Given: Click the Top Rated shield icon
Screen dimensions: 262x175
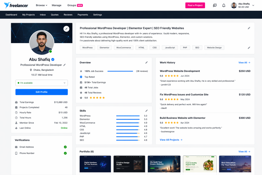Looking at the screenshot, I should [x=81, y=77].
